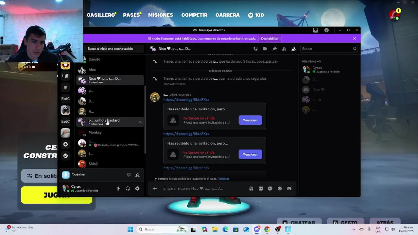Open the sticker picker

coord(270,188)
